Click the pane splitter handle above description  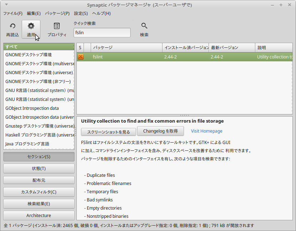pyautogui.click(x=185, y=115)
